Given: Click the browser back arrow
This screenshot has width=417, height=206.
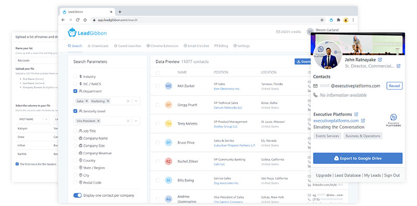Looking at the screenshot, I should tap(63, 20).
